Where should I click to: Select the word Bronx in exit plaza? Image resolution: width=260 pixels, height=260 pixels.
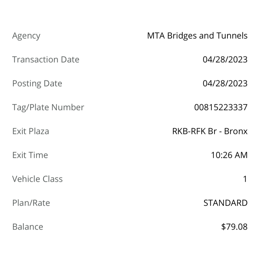pos(236,131)
